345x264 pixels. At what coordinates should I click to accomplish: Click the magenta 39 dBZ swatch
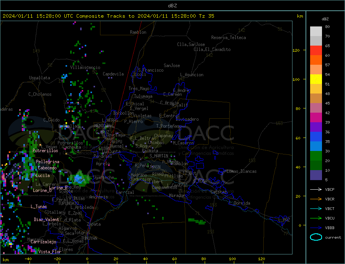[316, 117]
